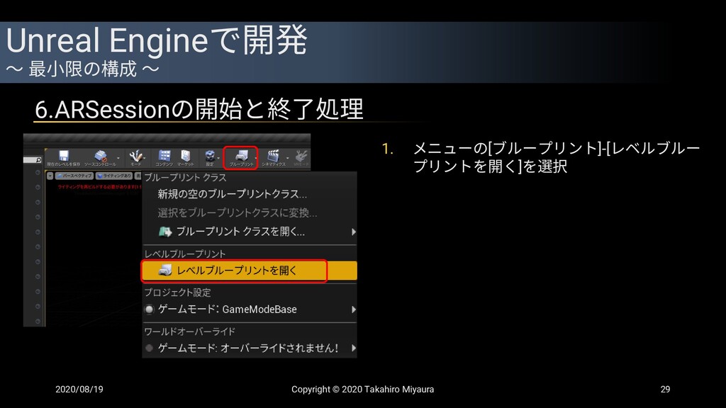Click the search magnifier icon in left panel

38,160
